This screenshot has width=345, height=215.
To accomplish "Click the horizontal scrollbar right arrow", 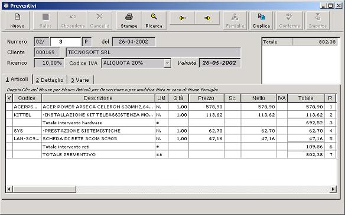I will click(x=333, y=189).
